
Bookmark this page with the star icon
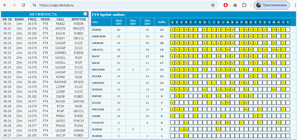click(213, 5)
